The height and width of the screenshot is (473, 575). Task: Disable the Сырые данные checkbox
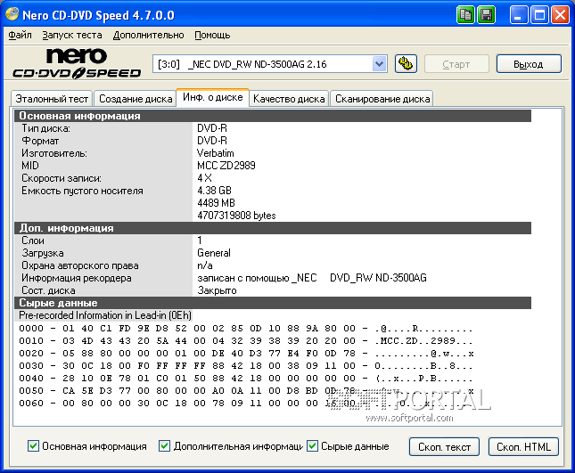[312, 446]
